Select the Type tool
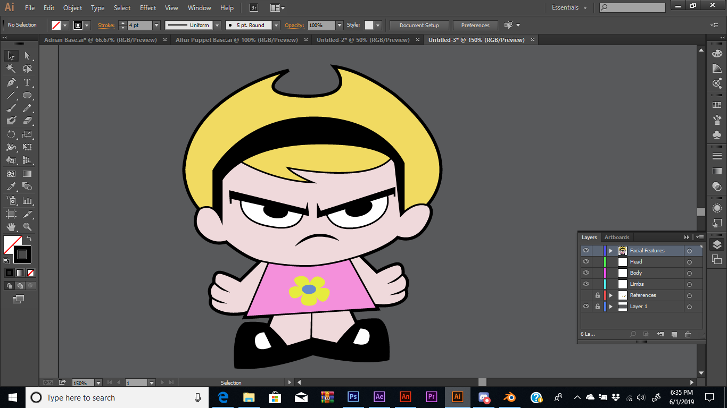Screen dimensions: 727x408 pyautogui.click(x=27, y=82)
